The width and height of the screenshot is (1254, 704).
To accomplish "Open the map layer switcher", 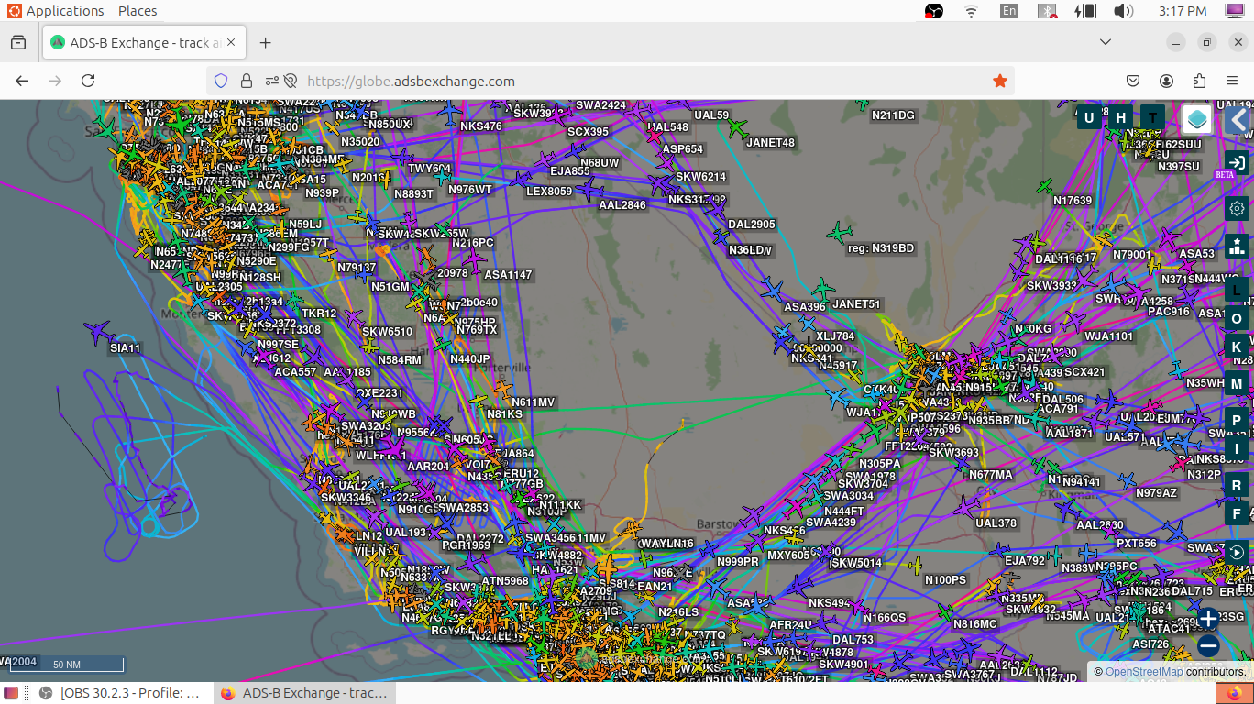I will pos(1197,118).
